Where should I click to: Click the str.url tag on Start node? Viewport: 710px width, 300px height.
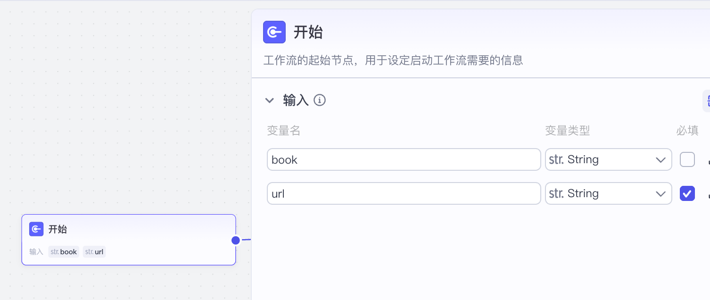pos(94,252)
